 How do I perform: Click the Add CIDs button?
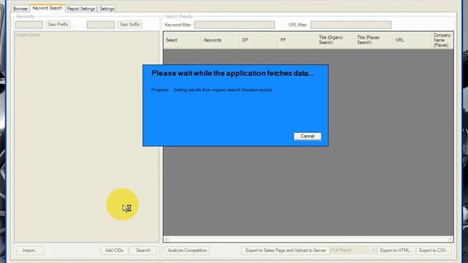point(114,251)
